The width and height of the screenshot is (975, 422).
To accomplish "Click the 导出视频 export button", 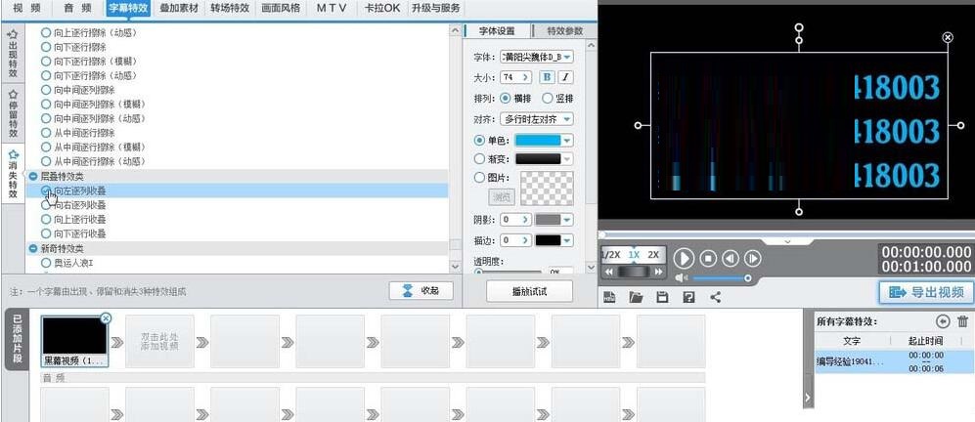I will (x=925, y=292).
